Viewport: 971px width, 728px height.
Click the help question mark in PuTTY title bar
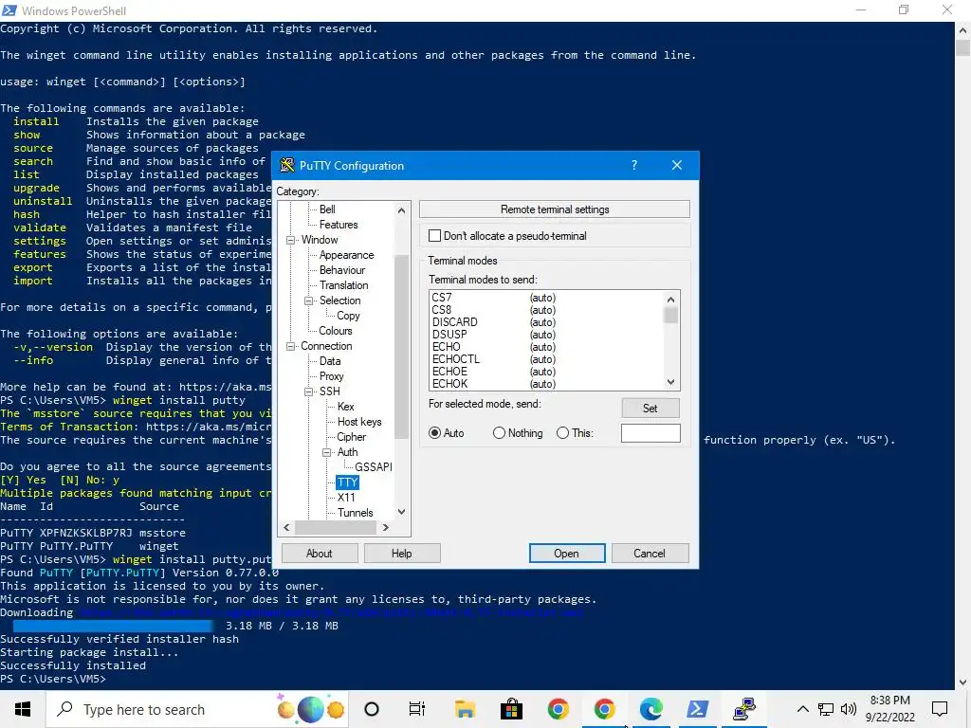pyautogui.click(x=634, y=165)
